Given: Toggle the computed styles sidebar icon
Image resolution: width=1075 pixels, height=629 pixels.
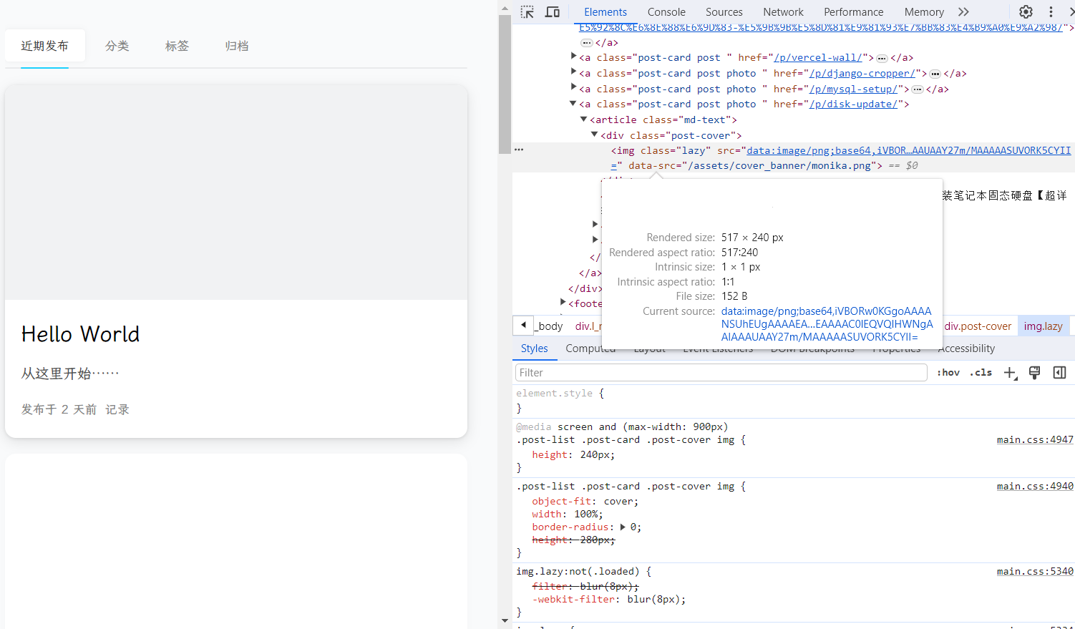Looking at the screenshot, I should coord(1059,373).
